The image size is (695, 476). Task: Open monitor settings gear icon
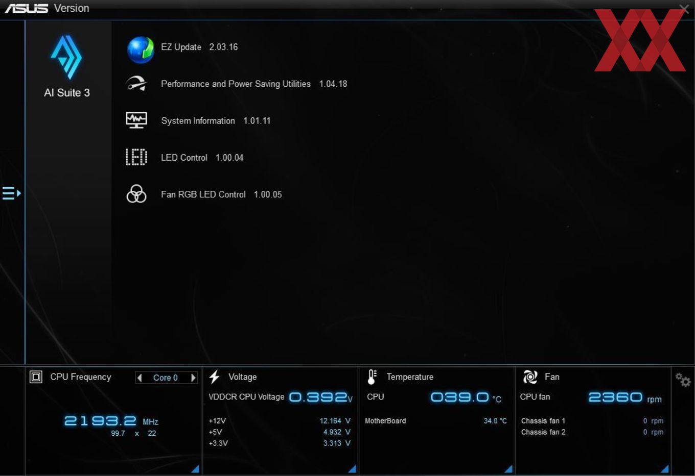(683, 380)
